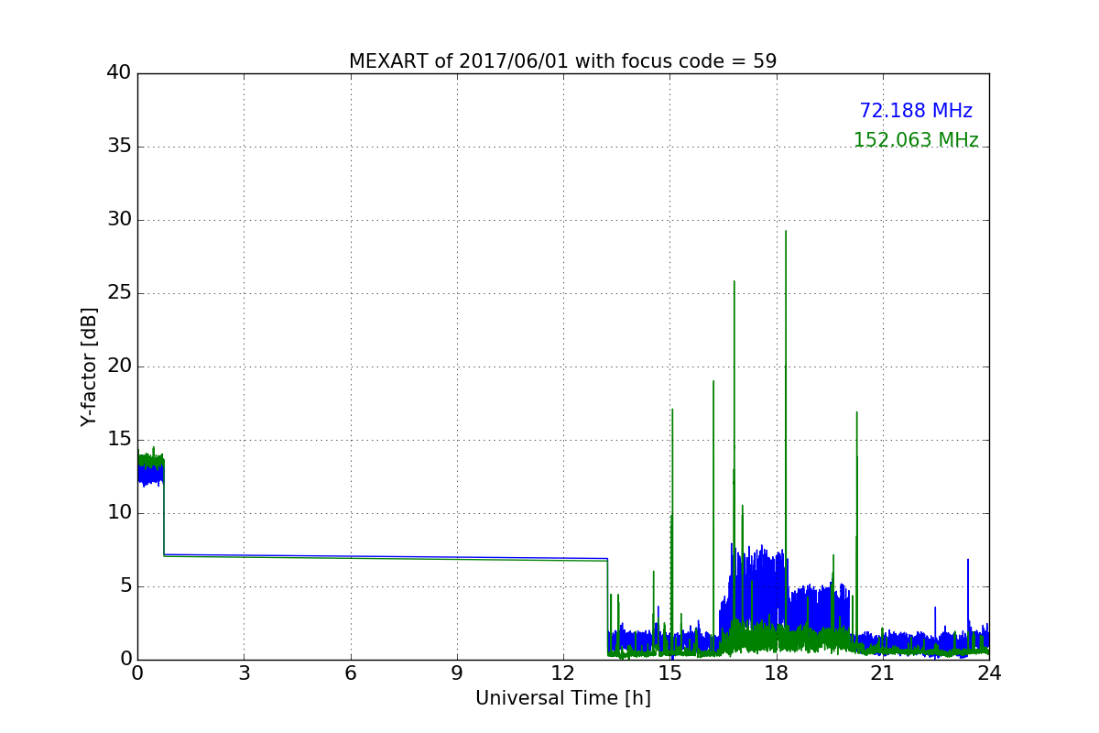This screenshot has height=733, width=1099.
Task: Click the plot title mentioning MEXART 2017/06/01
Action: click(562, 61)
